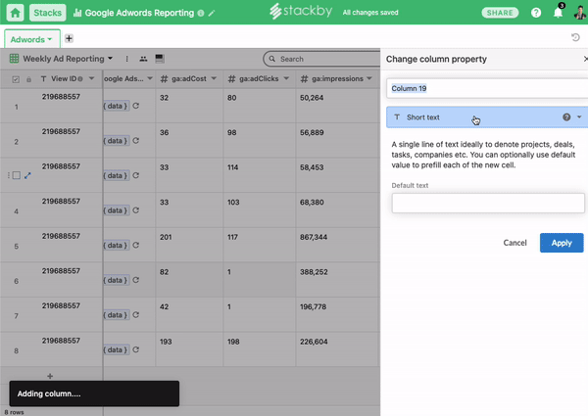588x416 pixels.
Task: Refresh data in row 1
Action: click(136, 106)
